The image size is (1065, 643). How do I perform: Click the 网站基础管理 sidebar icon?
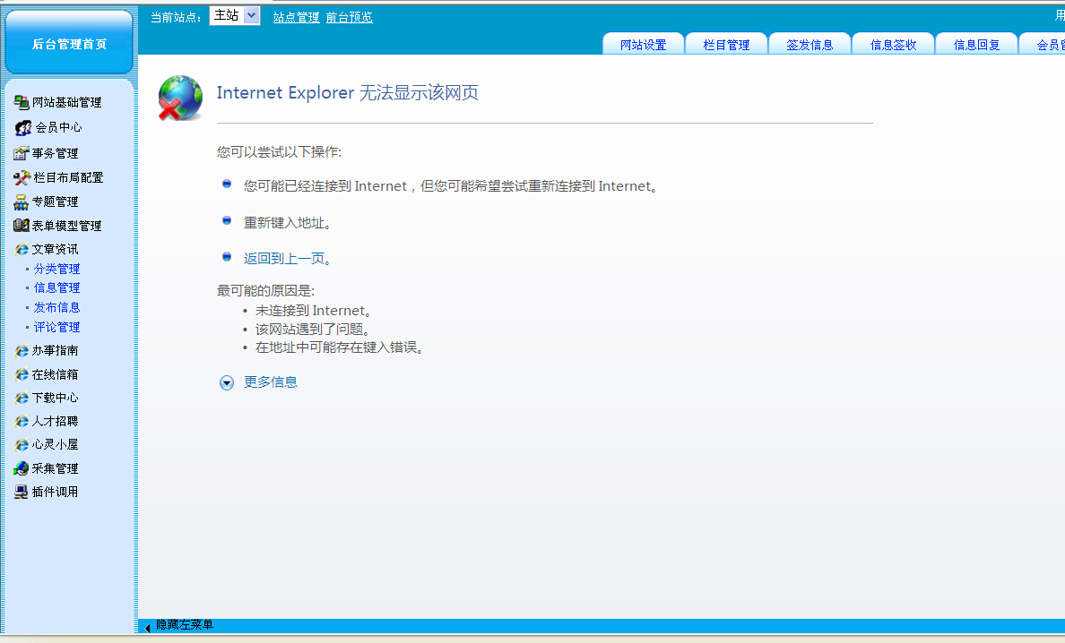[22, 103]
